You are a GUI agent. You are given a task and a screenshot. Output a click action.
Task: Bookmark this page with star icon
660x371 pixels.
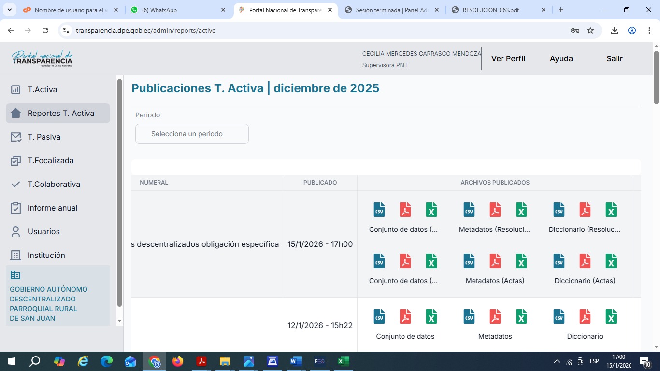coord(590,30)
